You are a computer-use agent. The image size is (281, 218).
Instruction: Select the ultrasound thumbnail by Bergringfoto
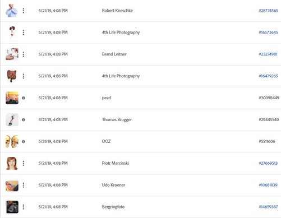(x=12, y=207)
